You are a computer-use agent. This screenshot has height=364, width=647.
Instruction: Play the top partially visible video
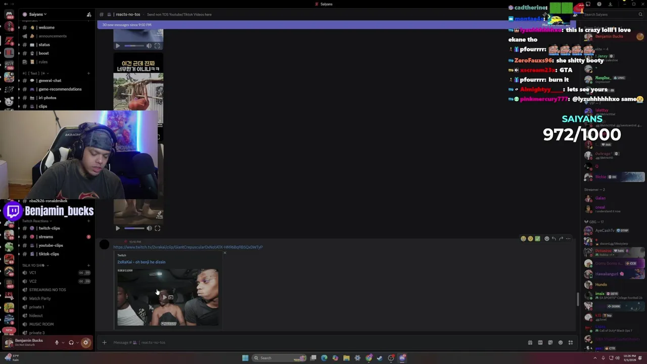point(118,45)
